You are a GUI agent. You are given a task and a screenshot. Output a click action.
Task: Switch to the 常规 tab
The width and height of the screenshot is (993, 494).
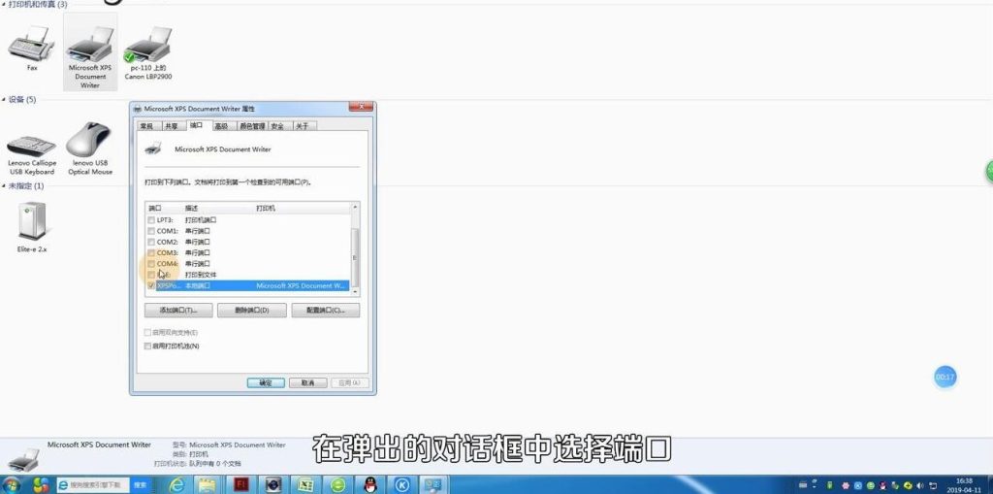click(146, 126)
